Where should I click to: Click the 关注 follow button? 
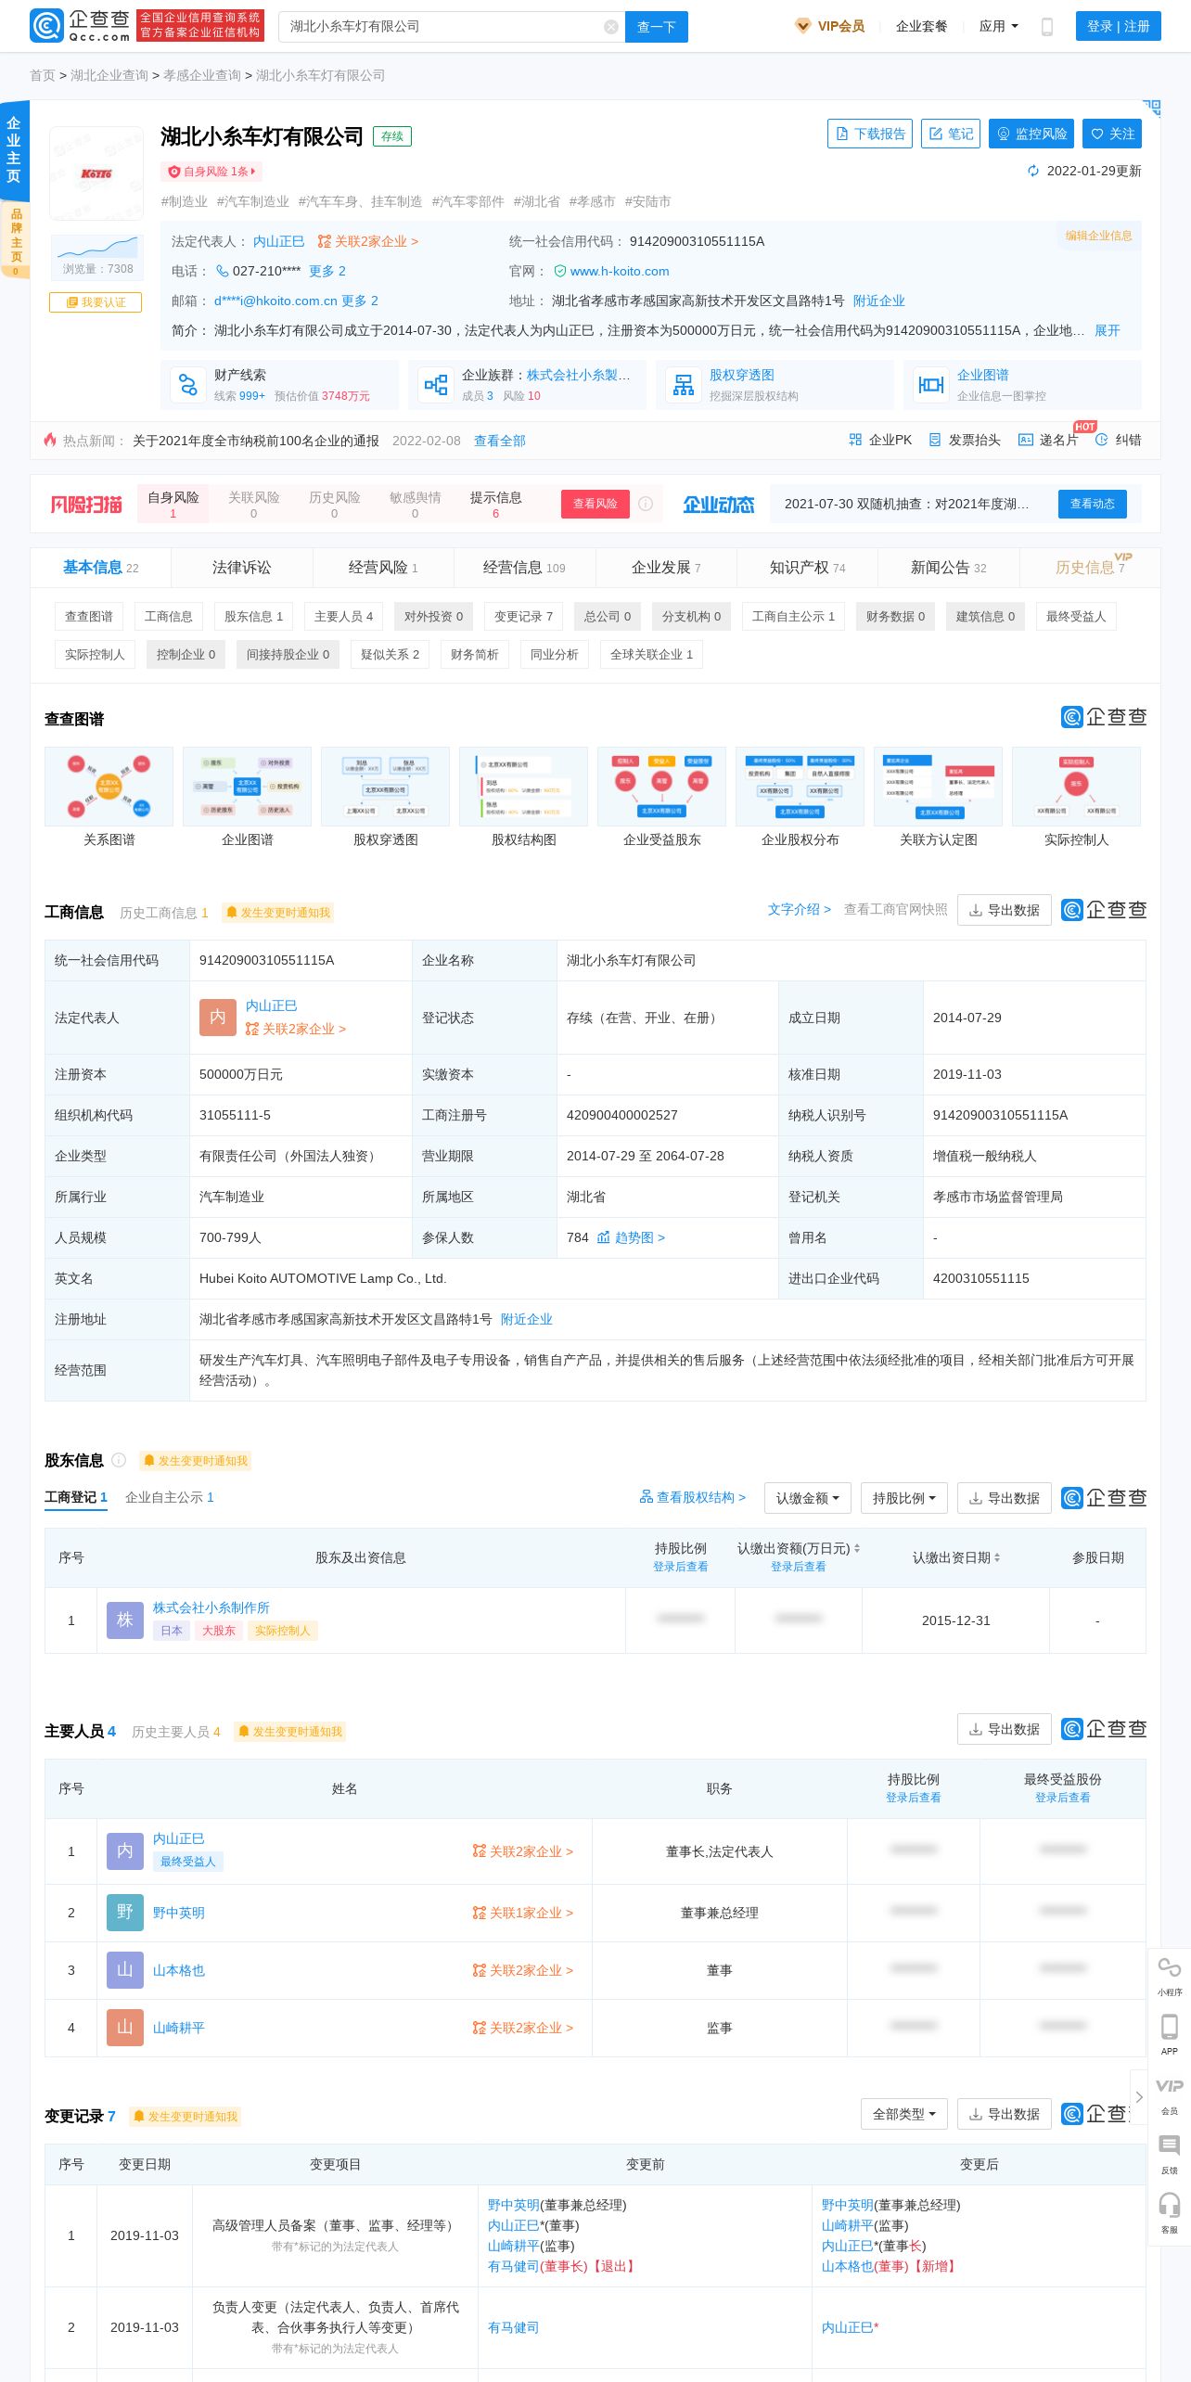coord(1112,134)
